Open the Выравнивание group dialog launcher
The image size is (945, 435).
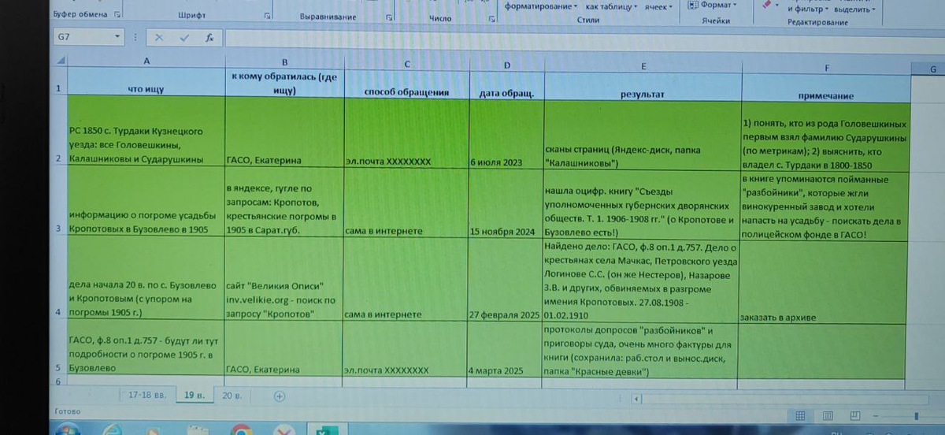389,16
